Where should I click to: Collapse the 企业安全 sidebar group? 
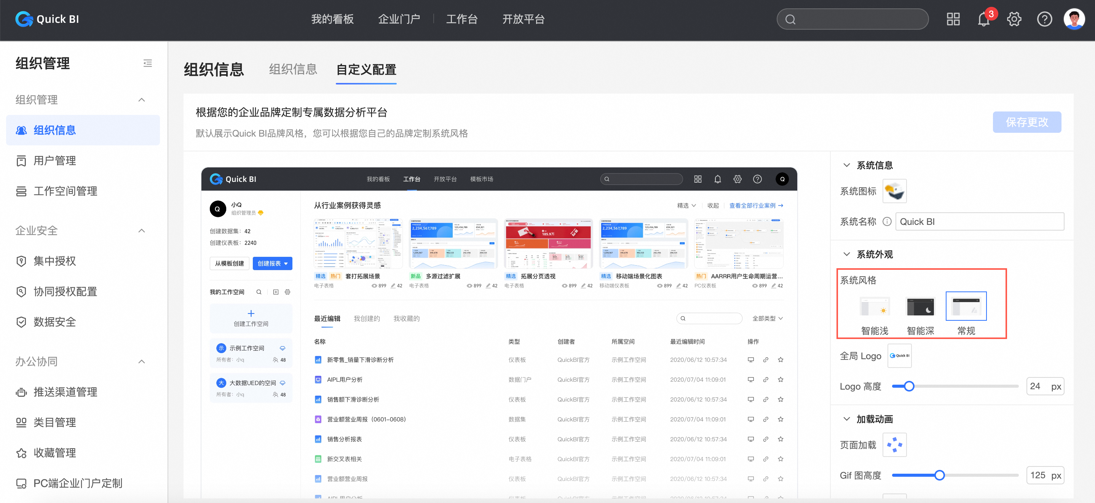tap(142, 231)
